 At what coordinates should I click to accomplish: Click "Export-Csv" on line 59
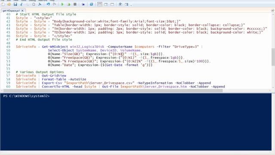pos(52,83)
